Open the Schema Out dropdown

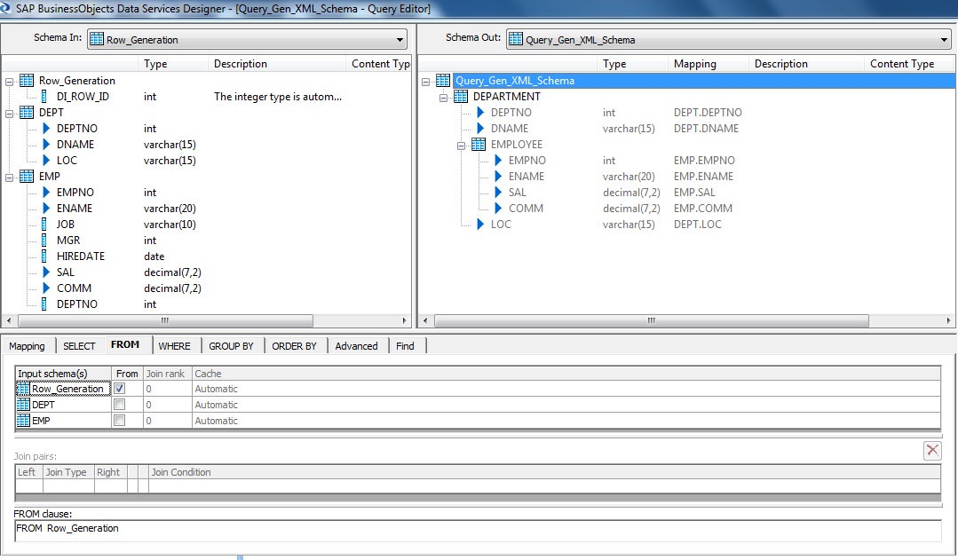pos(944,40)
